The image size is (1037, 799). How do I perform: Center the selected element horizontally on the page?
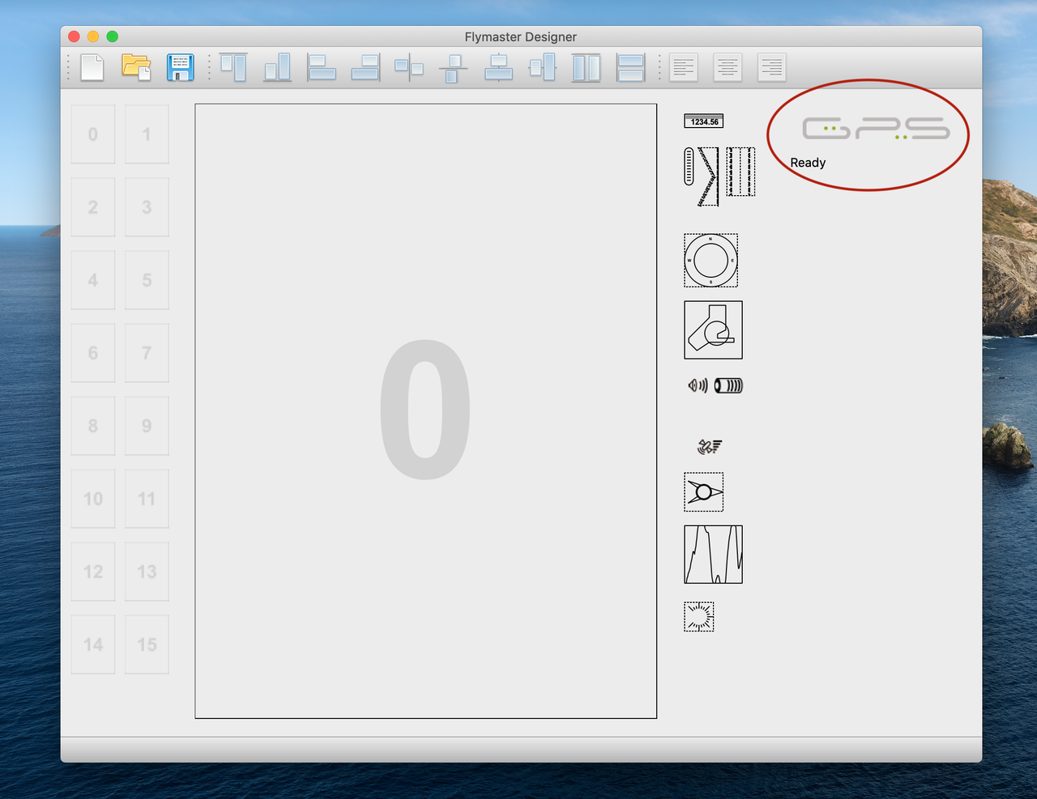(x=498, y=67)
